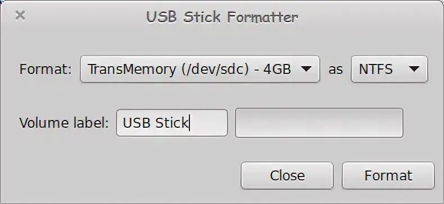Image resolution: width=444 pixels, height=204 pixels.
Task: Close the dialog with the X icon
Action: click(x=20, y=16)
